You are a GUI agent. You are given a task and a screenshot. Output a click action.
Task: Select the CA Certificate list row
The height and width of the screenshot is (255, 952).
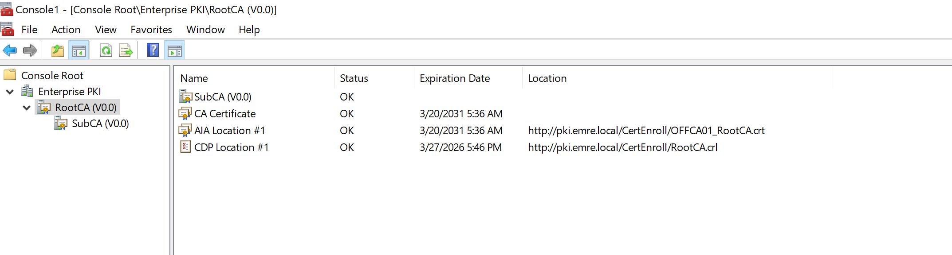click(x=224, y=114)
